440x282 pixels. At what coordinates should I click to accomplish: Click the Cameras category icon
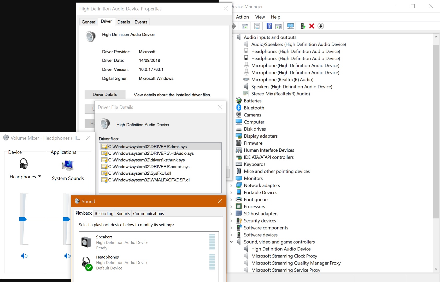239,115
